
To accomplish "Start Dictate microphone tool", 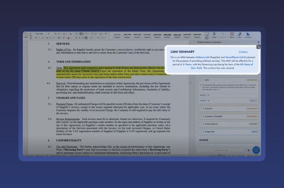I will (x=214, y=35).
